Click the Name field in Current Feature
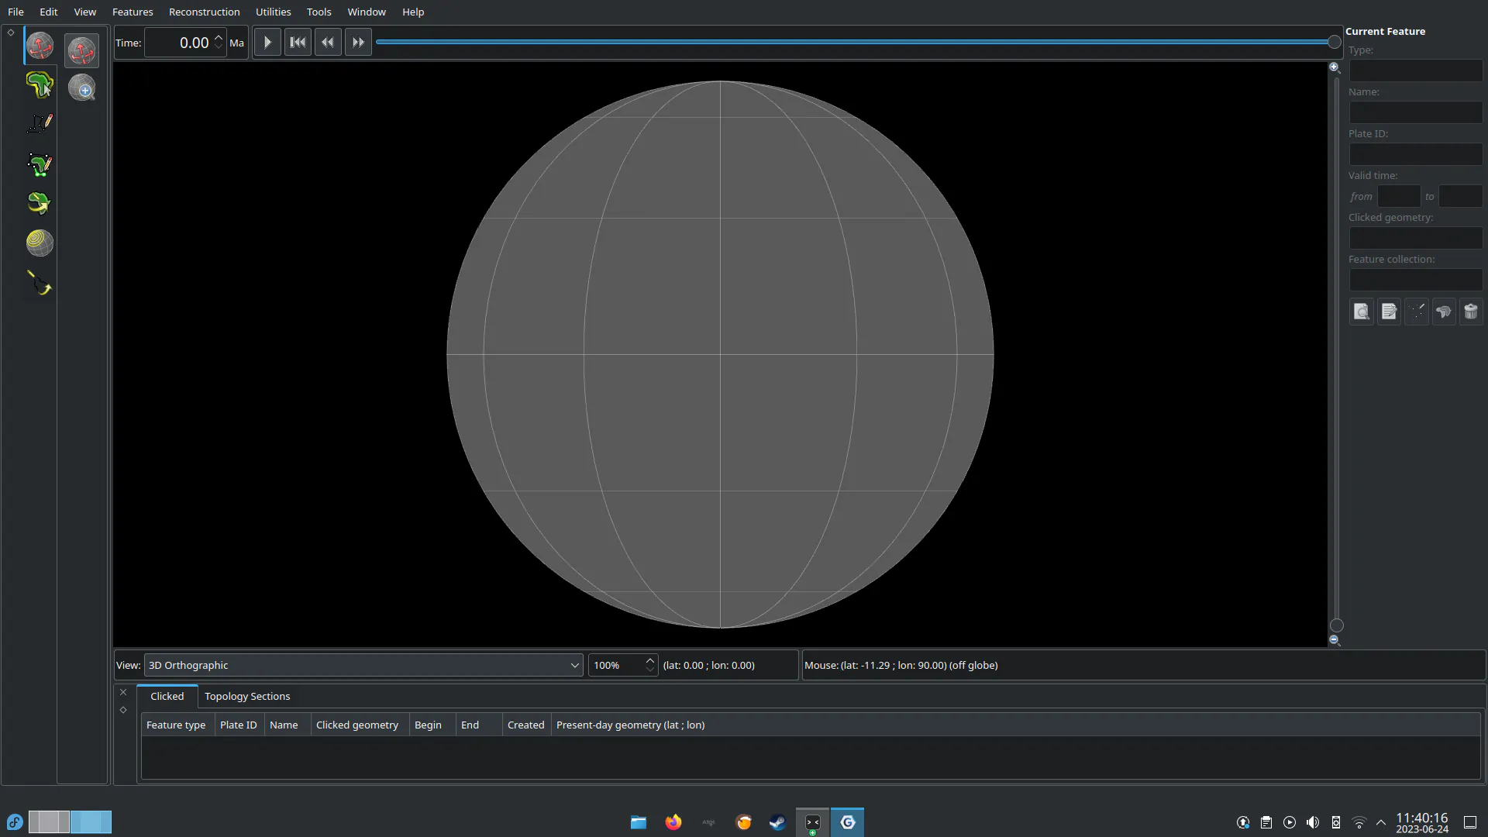This screenshot has height=837, width=1488. pyautogui.click(x=1416, y=112)
